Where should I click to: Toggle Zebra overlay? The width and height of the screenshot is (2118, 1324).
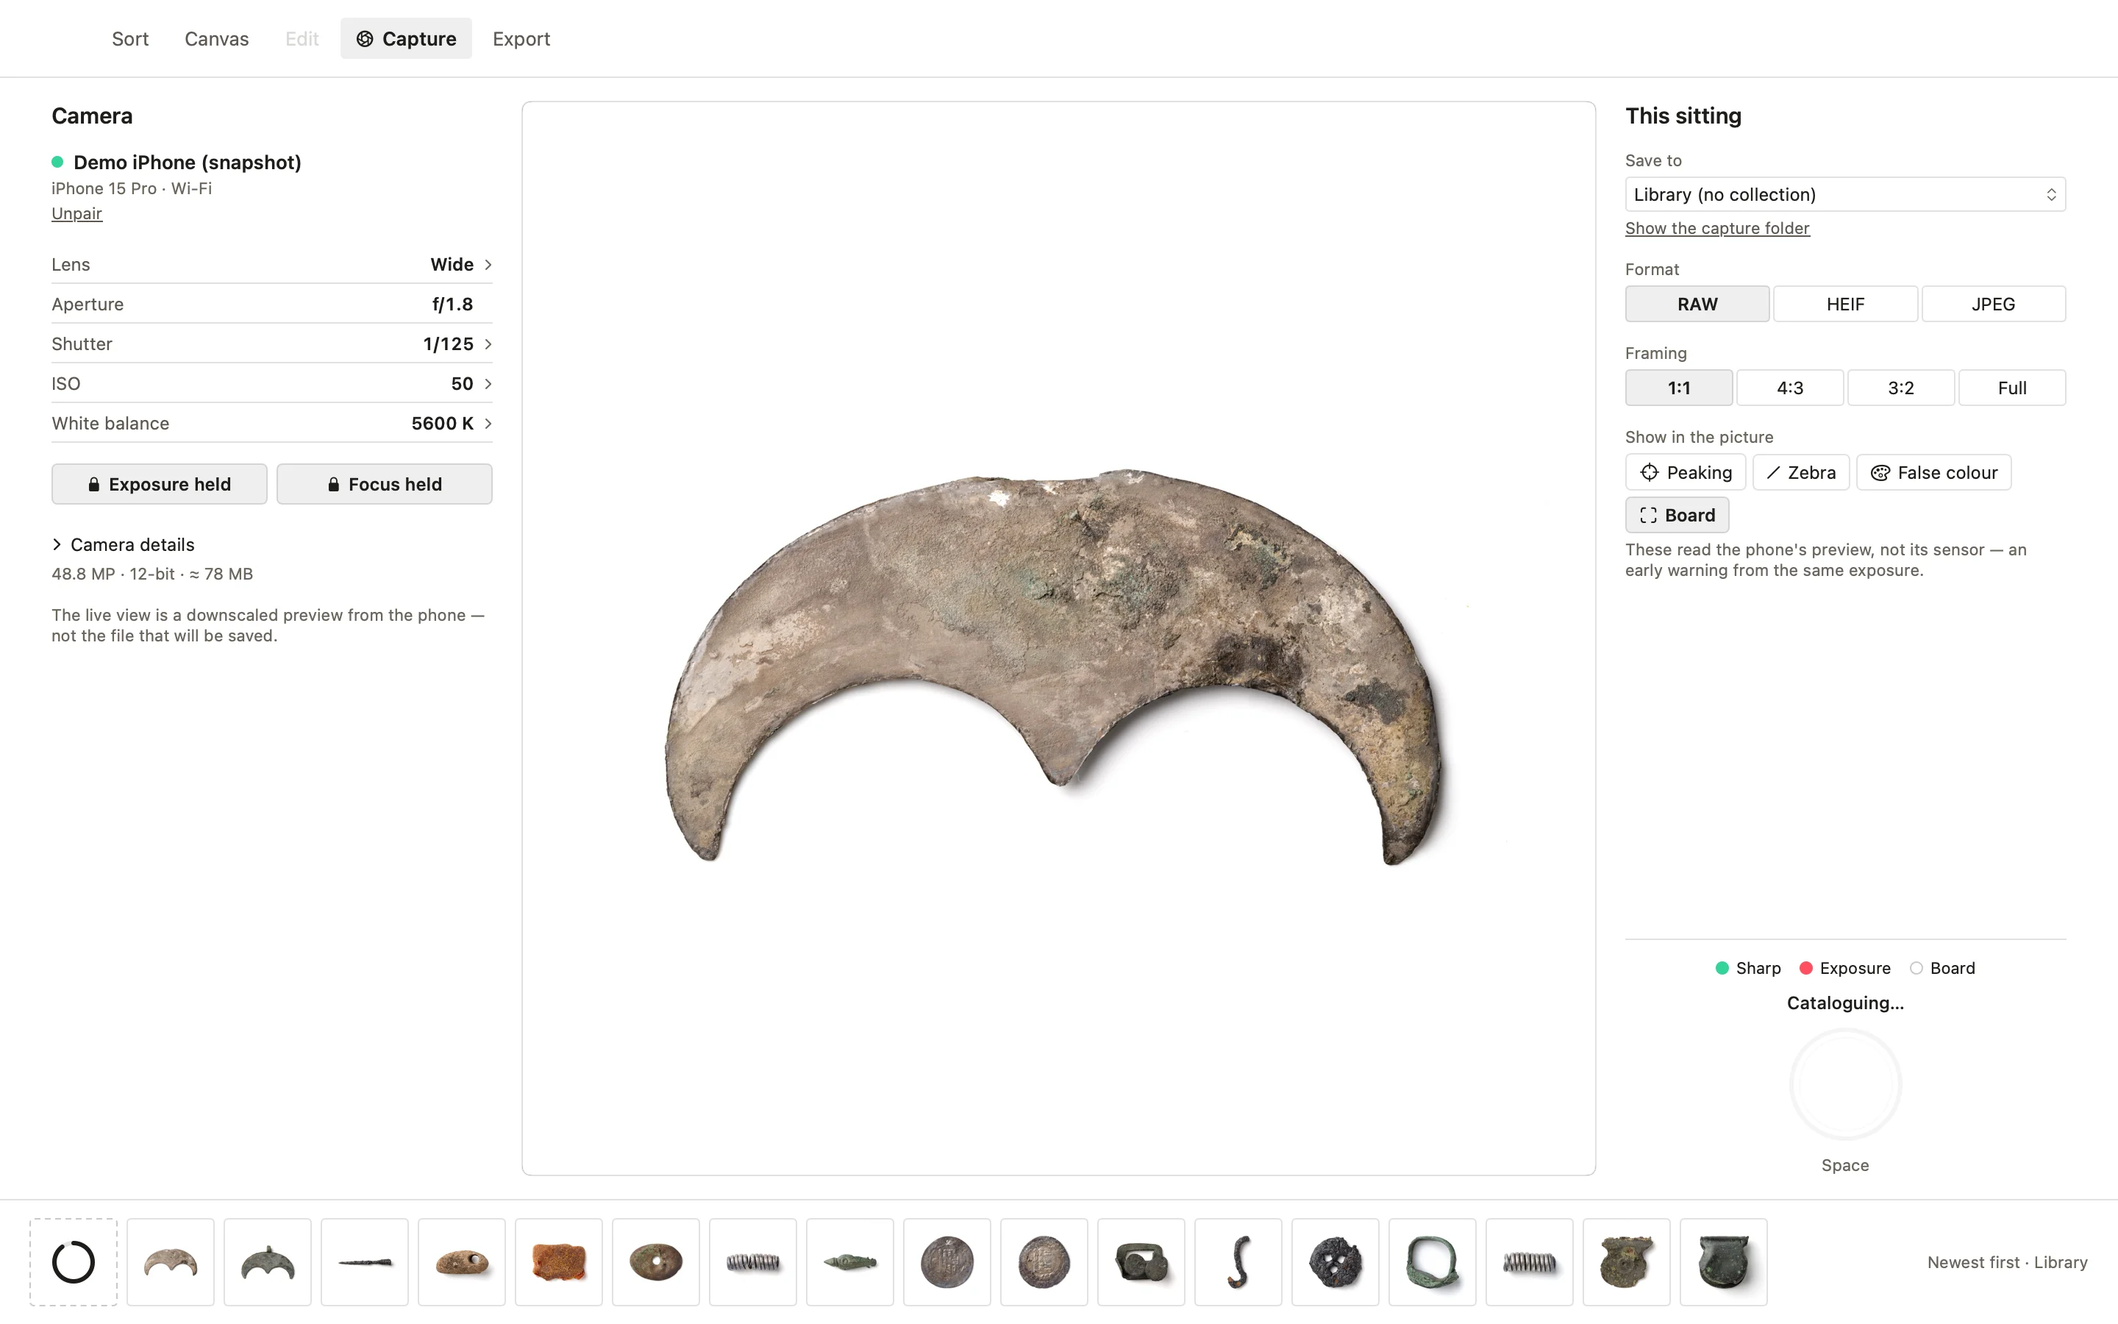[1800, 473]
